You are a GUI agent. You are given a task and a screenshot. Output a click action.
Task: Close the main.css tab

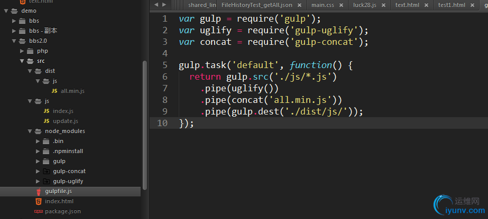point(342,5)
